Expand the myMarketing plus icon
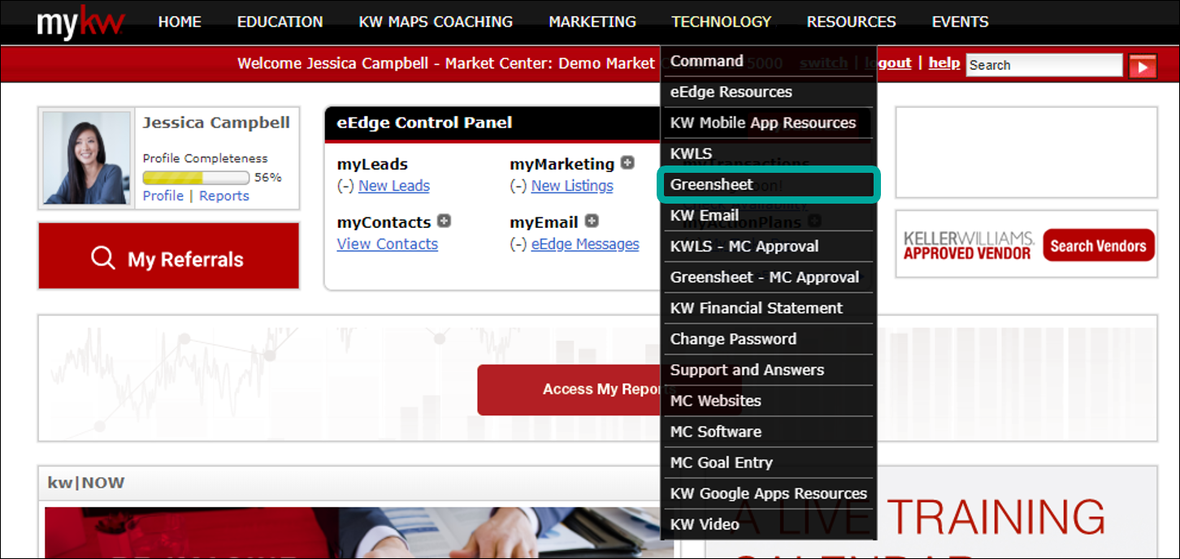 click(627, 163)
